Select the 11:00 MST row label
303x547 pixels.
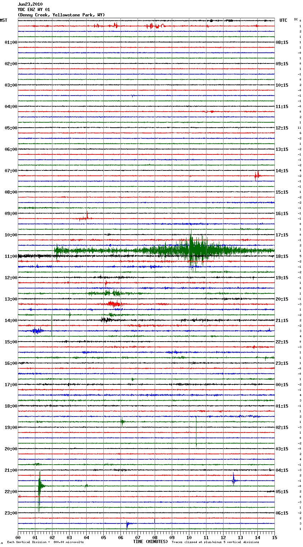click(x=11, y=256)
